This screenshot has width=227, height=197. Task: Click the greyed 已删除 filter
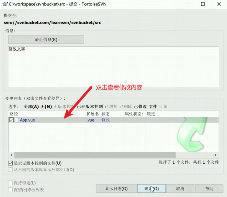click(126, 107)
